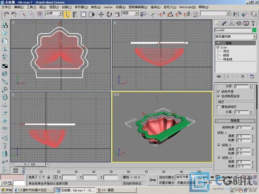The width and height of the screenshot is (259, 194).
Task: Toggle the Angle Snap icon
Action: (x=170, y=14)
